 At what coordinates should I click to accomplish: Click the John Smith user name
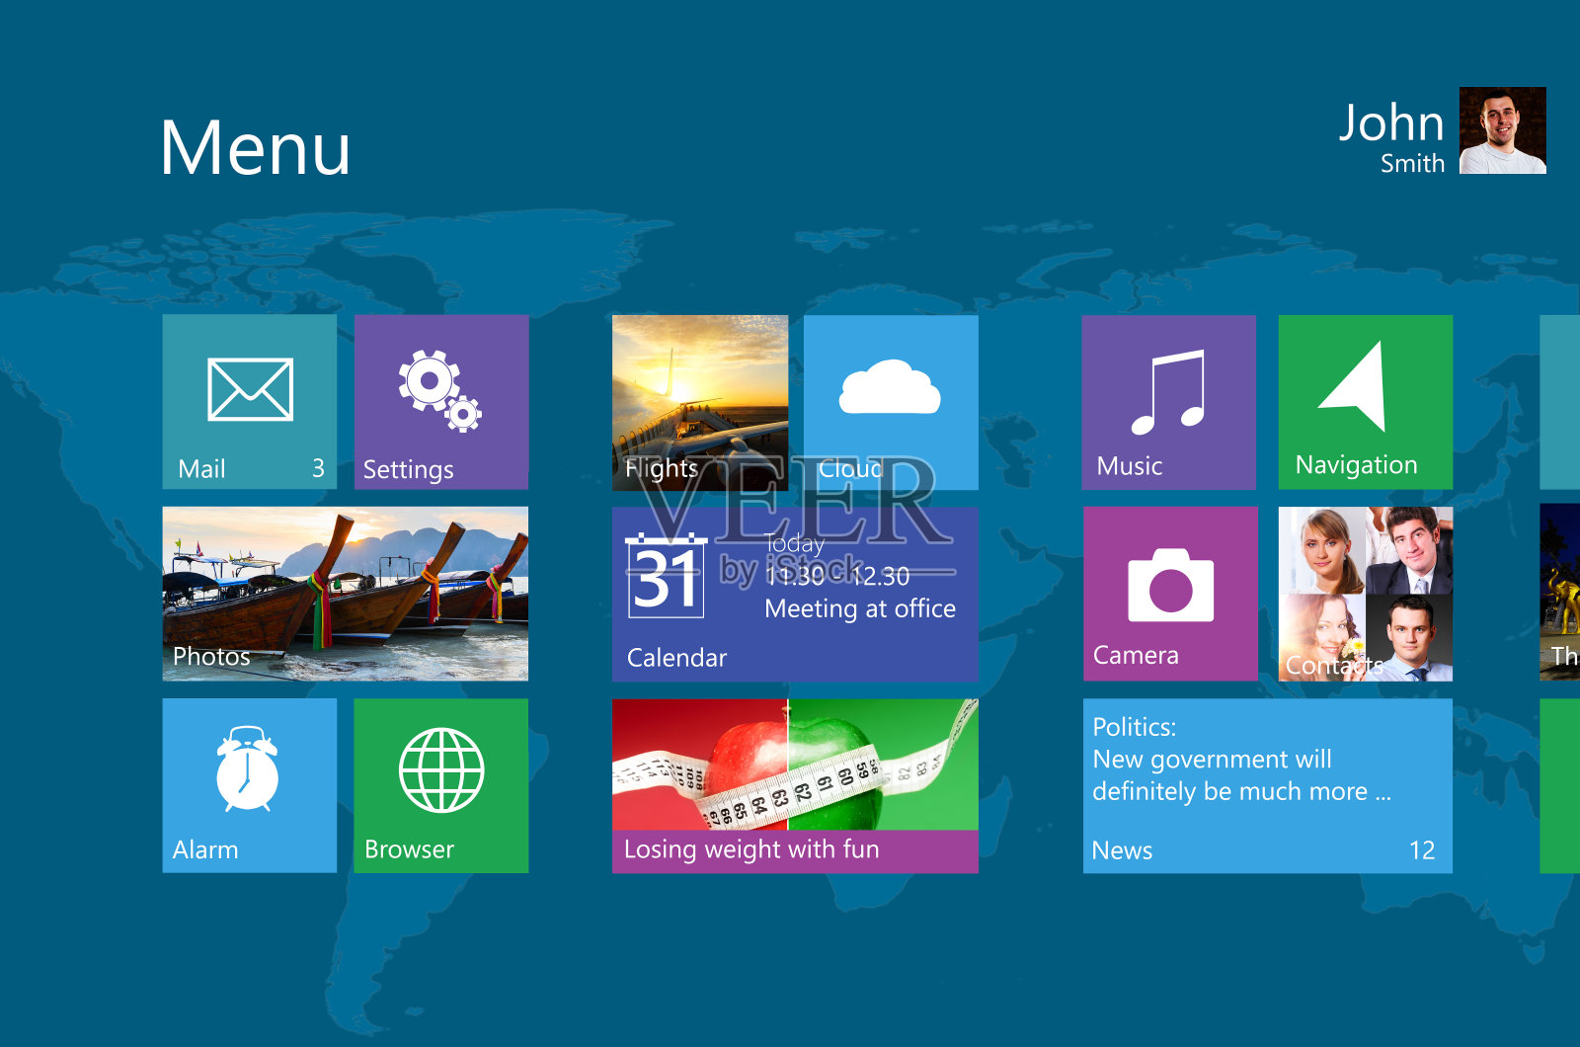pos(1391,136)
